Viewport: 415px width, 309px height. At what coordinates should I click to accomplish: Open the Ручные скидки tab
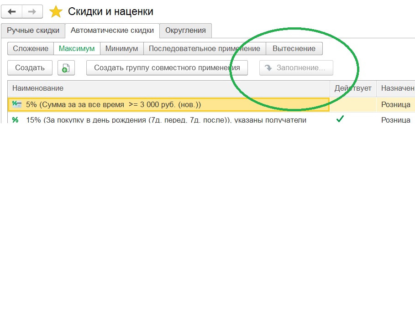[33, 31]
